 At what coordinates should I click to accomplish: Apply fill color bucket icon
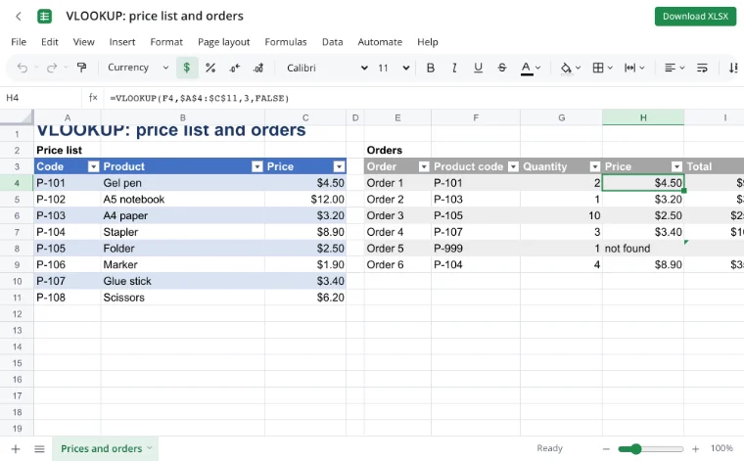coord(566,69)
